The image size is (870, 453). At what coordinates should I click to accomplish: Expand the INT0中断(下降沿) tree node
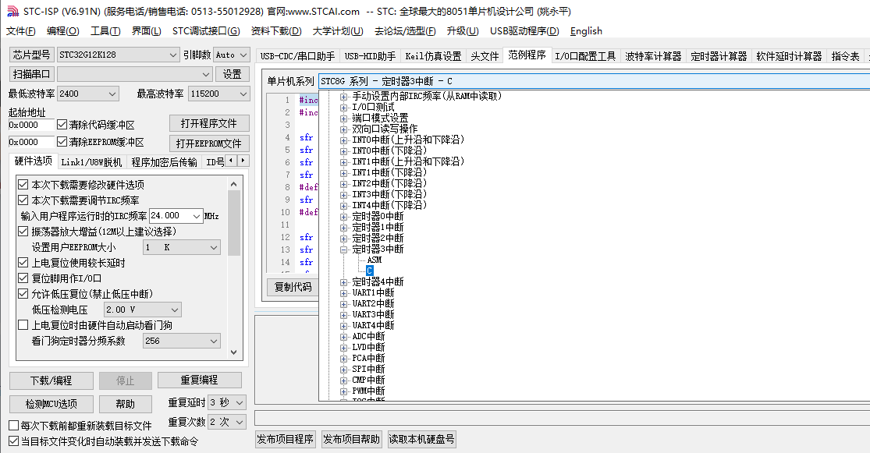click(x=343, y=150)
